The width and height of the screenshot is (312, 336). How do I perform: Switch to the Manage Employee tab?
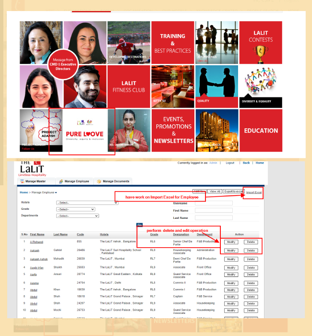(x=74, y=181)
